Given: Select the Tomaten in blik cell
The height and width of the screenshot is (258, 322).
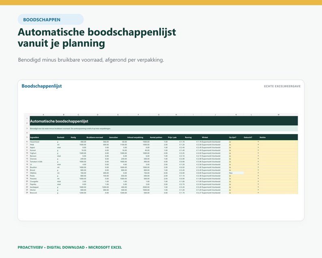Looking at the screenshot, I should pos(43,162).
